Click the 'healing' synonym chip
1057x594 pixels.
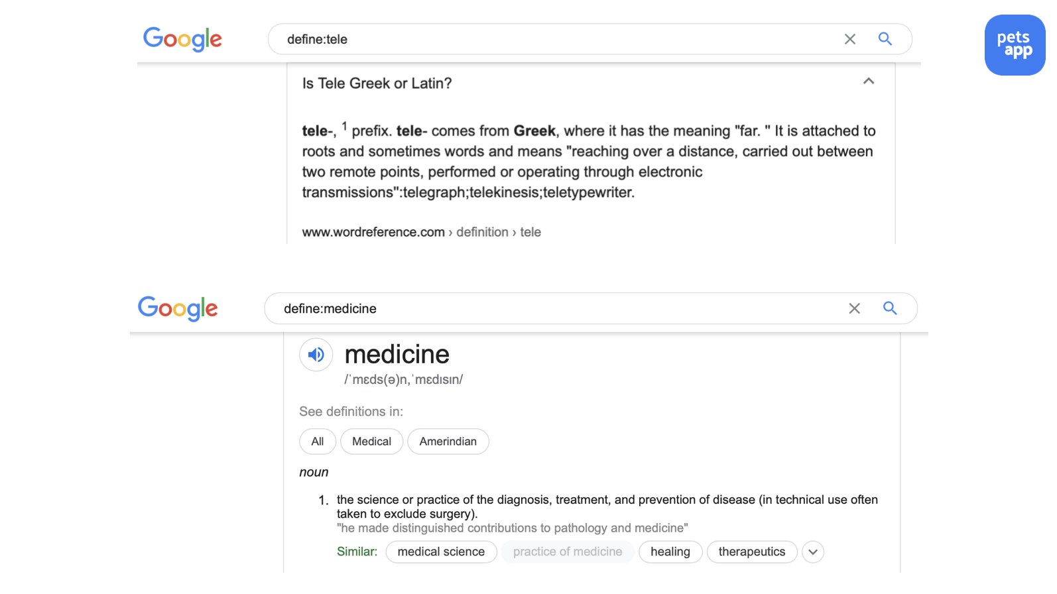click(670, 552)
